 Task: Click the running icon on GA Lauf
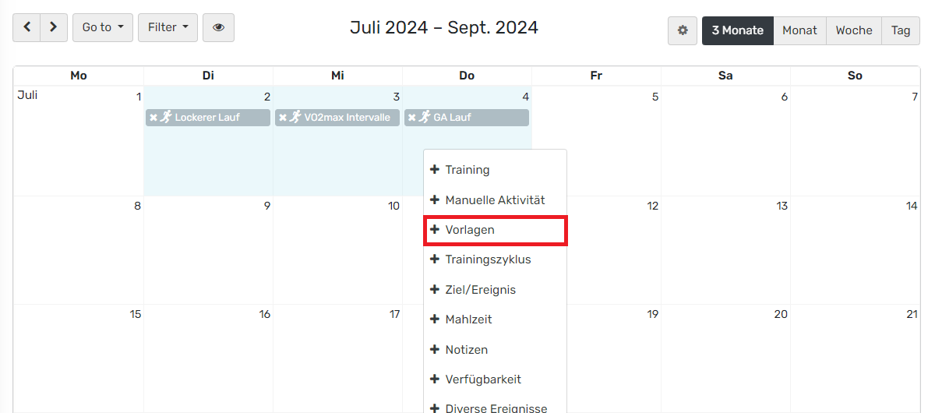click(x=424, y=117)
